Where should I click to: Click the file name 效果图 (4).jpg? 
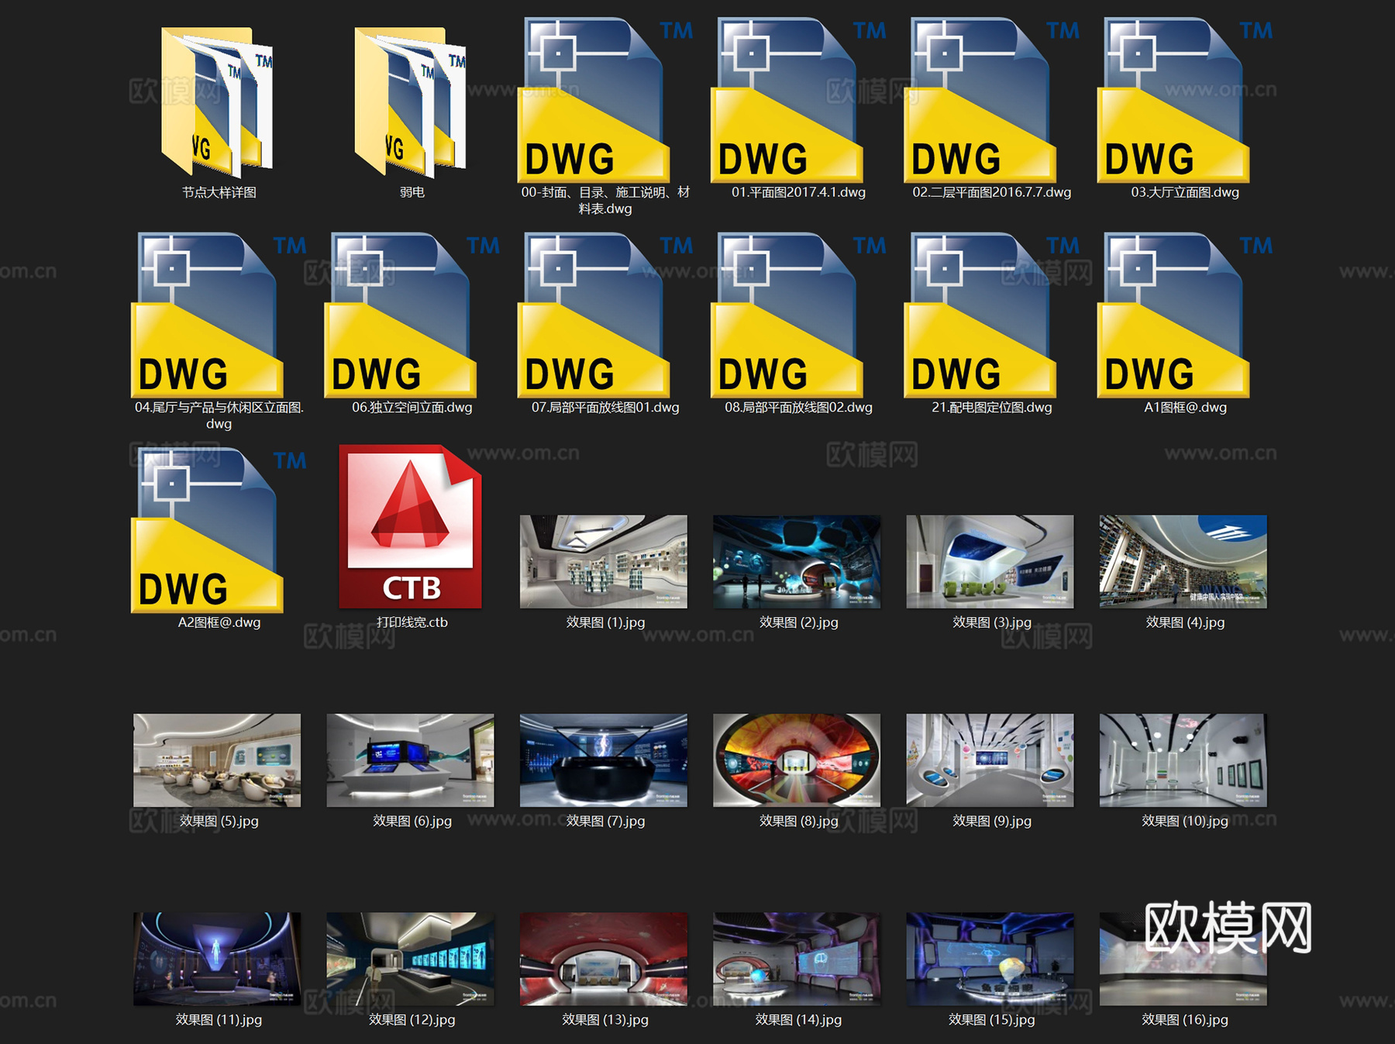click(x=1185, y=622)
